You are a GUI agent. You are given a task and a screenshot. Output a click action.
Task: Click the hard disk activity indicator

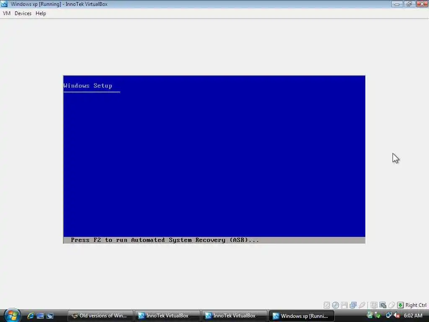point(327,305)
